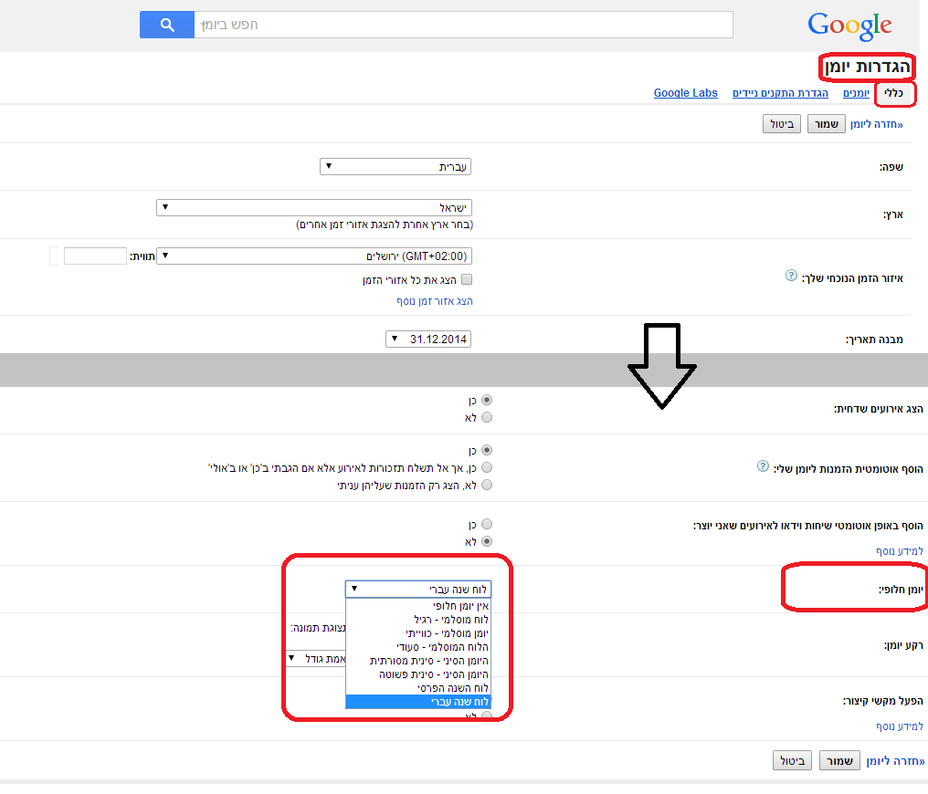Toggle הצג את כל אזורי הזמן checkbox
The width and height of the screenshot is (928, 794).
click(x=467, y=279)
